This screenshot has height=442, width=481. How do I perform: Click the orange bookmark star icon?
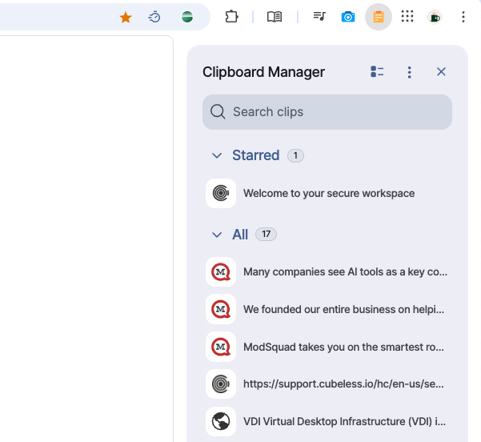(126, 17)
